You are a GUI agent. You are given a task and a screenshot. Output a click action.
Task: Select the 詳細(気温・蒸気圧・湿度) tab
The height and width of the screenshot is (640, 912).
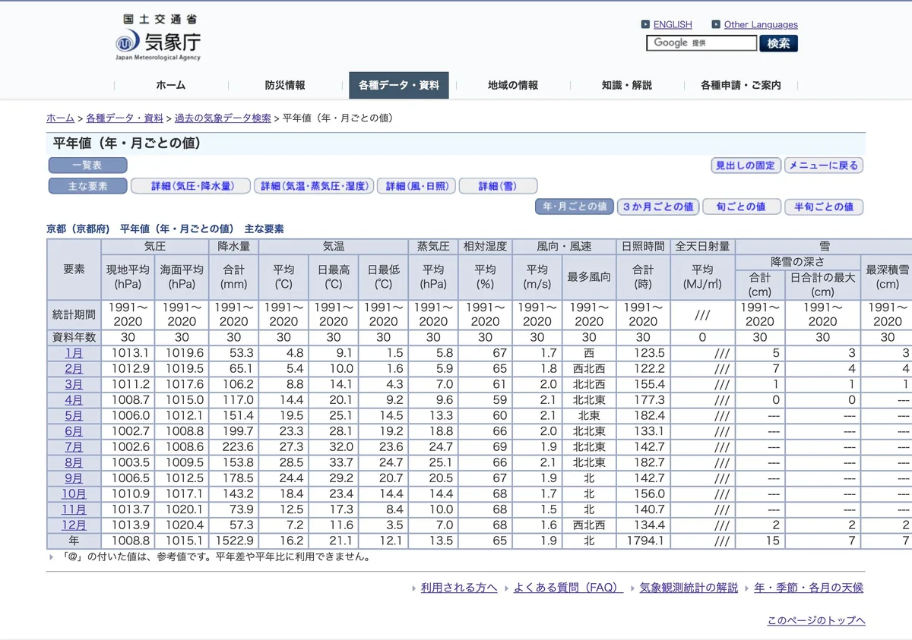pyautogui.click(x=314, y=186)
